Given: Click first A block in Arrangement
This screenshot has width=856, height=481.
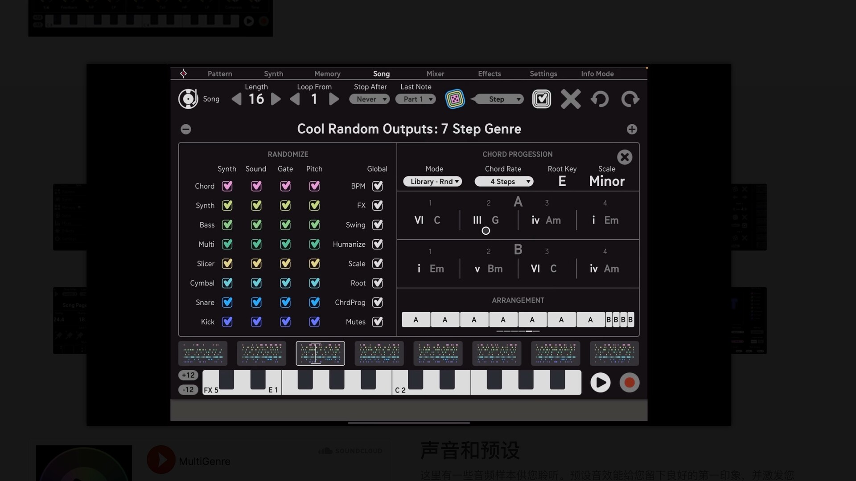Looking at the screenshot, I should [x=416, y=319].
